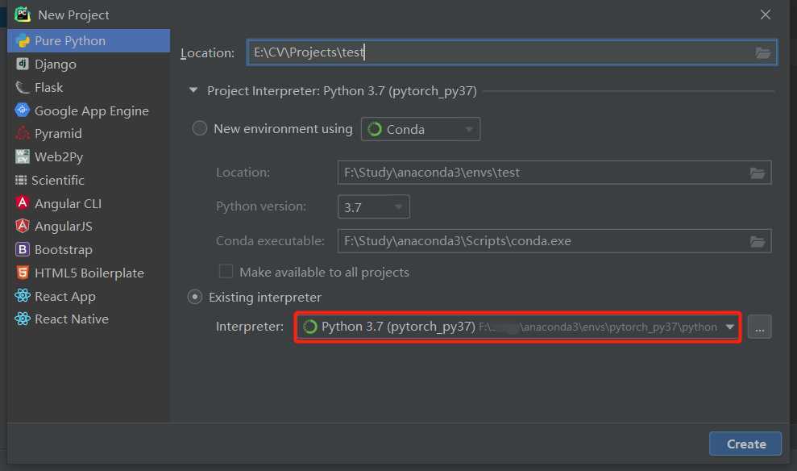Close the New Project dialog
The width and height of the screenshot is (797, 471).
(x=765, y=15)
